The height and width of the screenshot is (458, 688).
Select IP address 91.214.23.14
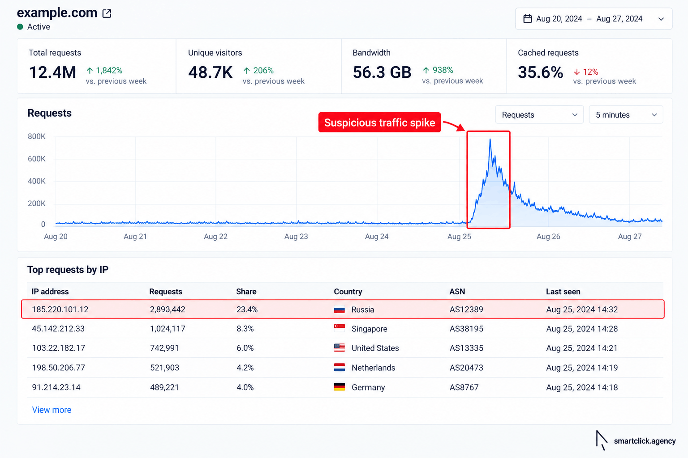(x=56, y=387)
